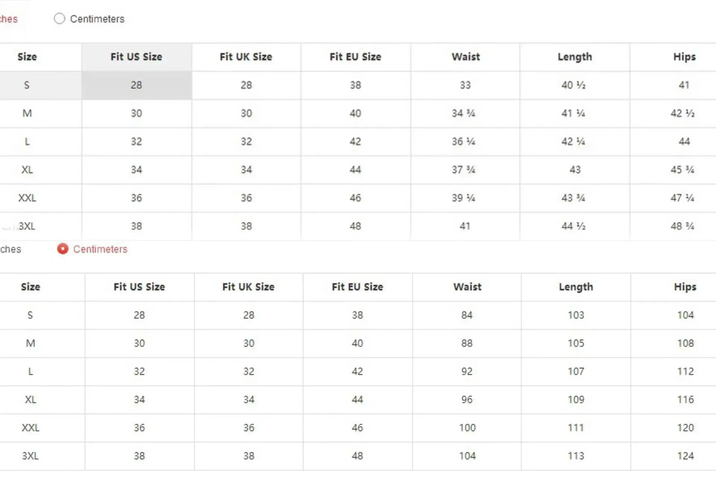The height and width of the screenshot is (477, 716).
Task: Select the 124 hips centimeter value
Action: 685,456
